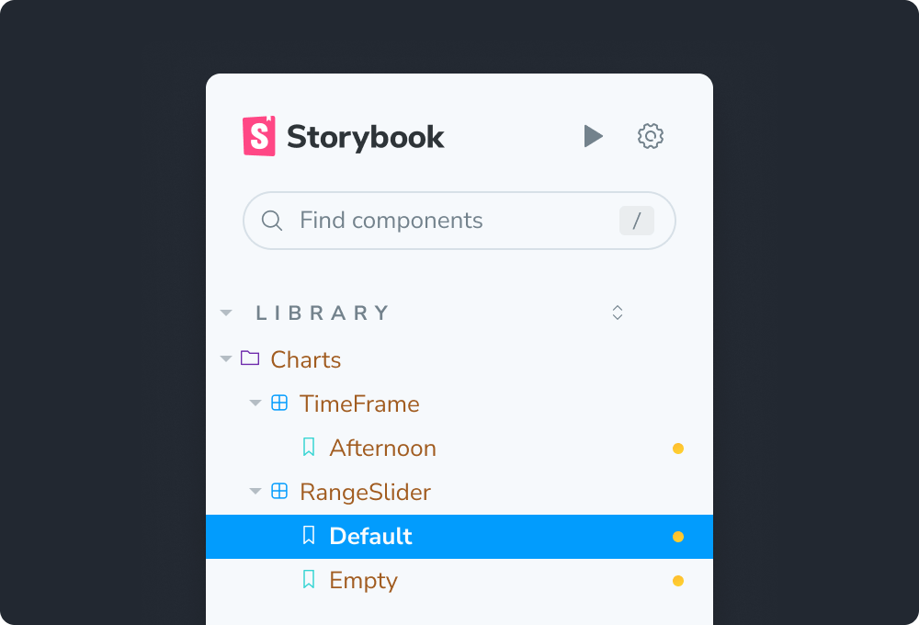Click the Default story bookmark icon

point(309,535)
